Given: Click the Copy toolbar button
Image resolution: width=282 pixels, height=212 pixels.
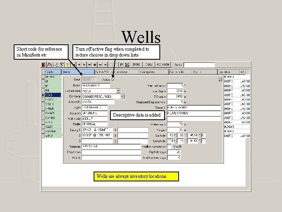Looking at the screenshot, I should [x=149, y=64].
